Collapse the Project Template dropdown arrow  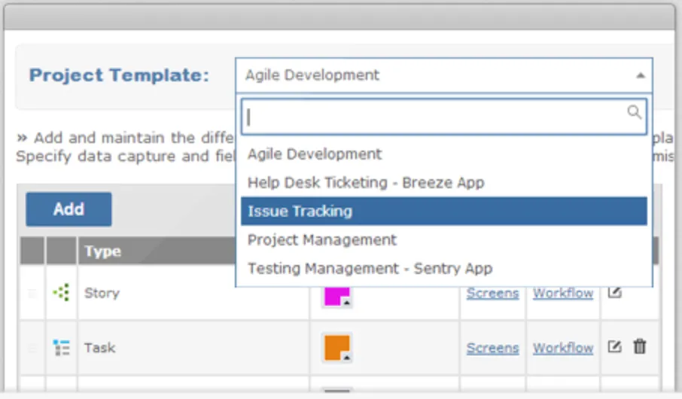tap(640, 75)
